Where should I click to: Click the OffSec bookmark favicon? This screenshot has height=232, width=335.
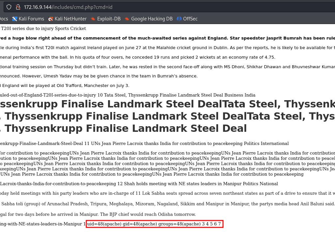pos(179,19)
